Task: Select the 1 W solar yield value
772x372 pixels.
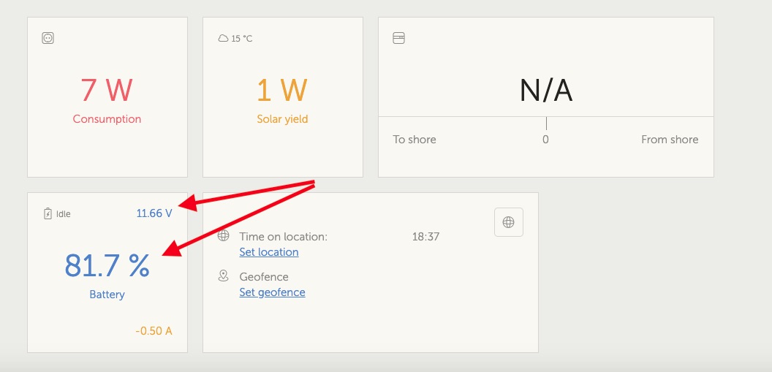Action: coord(282,90)
